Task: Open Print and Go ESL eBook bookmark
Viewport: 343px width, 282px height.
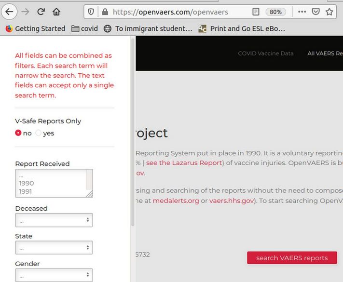Action: pos(242,28)
